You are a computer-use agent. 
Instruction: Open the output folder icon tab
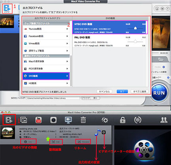point(161,59)
